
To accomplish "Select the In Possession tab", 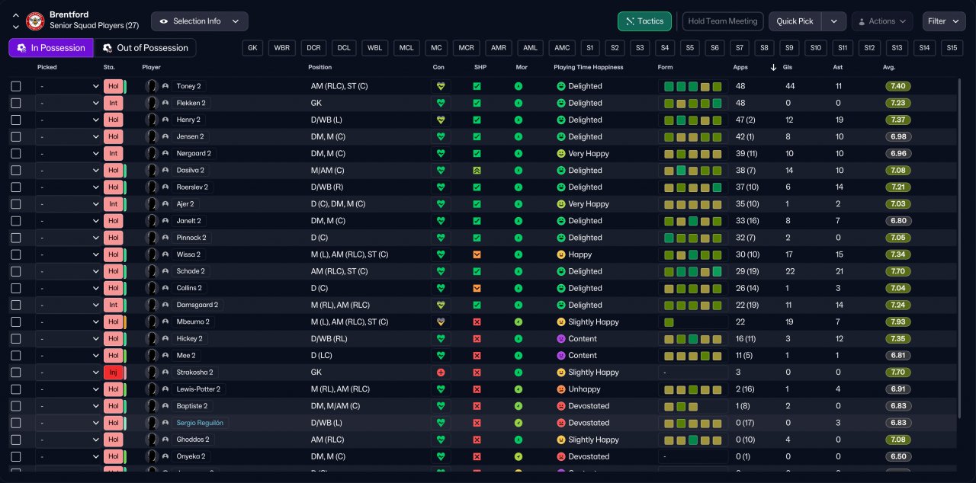I will 51,48.
